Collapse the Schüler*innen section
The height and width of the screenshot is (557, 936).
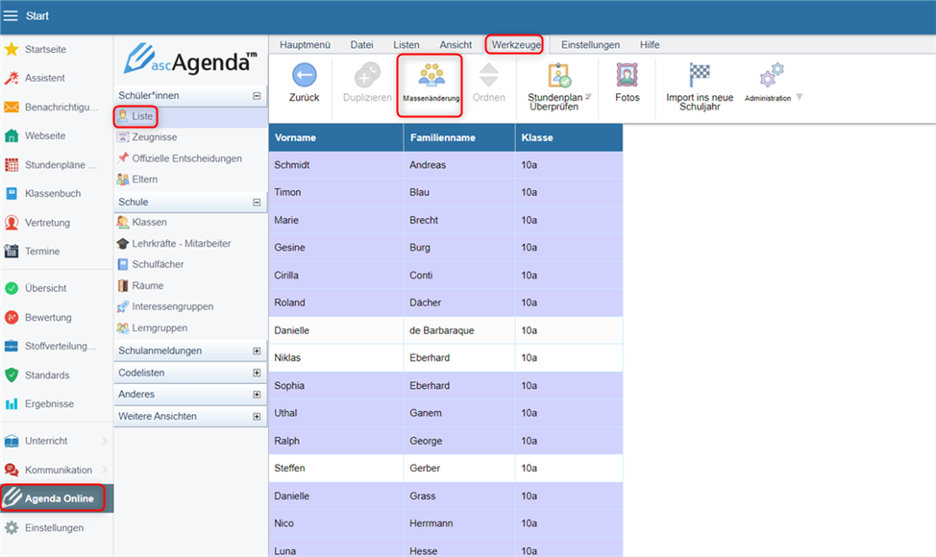257,95
